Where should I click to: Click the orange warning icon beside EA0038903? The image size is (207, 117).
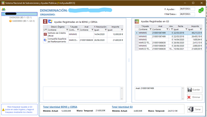pyautogui.click(x=10, y=21)
